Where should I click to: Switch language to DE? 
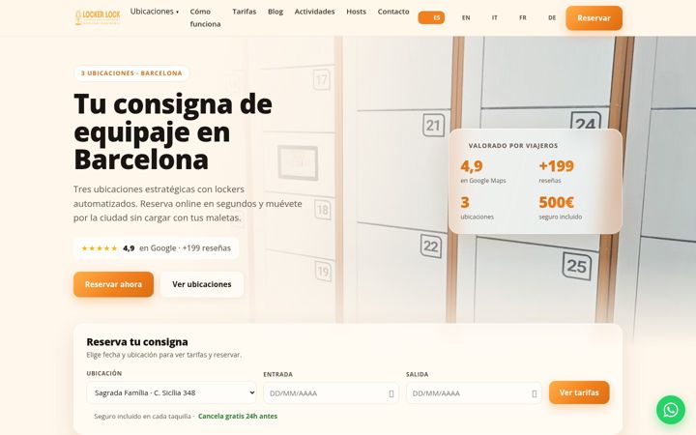pyautogui.click(x=552, y=17)
